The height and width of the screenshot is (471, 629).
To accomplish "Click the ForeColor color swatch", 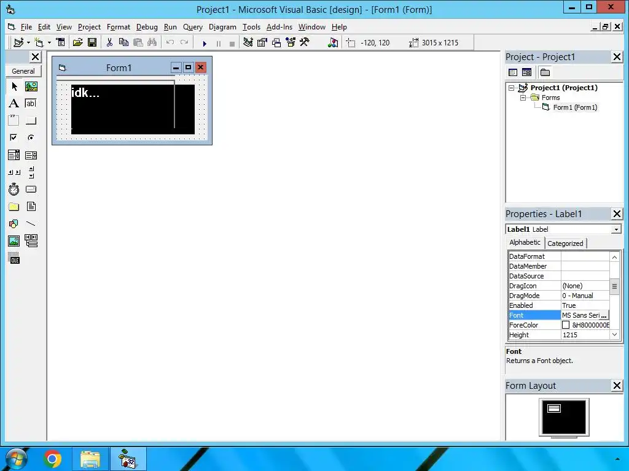I will (x=566, y=325).
